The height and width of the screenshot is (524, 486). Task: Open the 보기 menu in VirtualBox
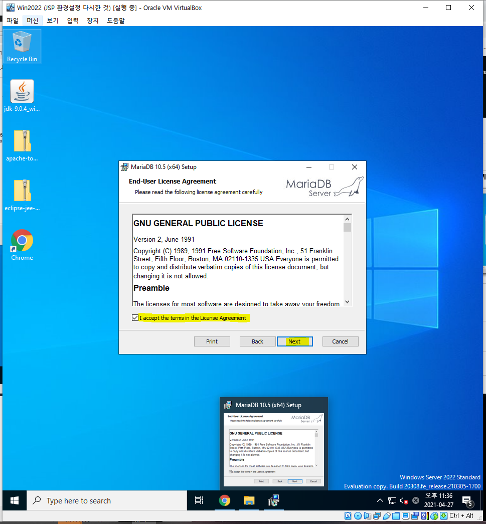click(x=53, y=21)
